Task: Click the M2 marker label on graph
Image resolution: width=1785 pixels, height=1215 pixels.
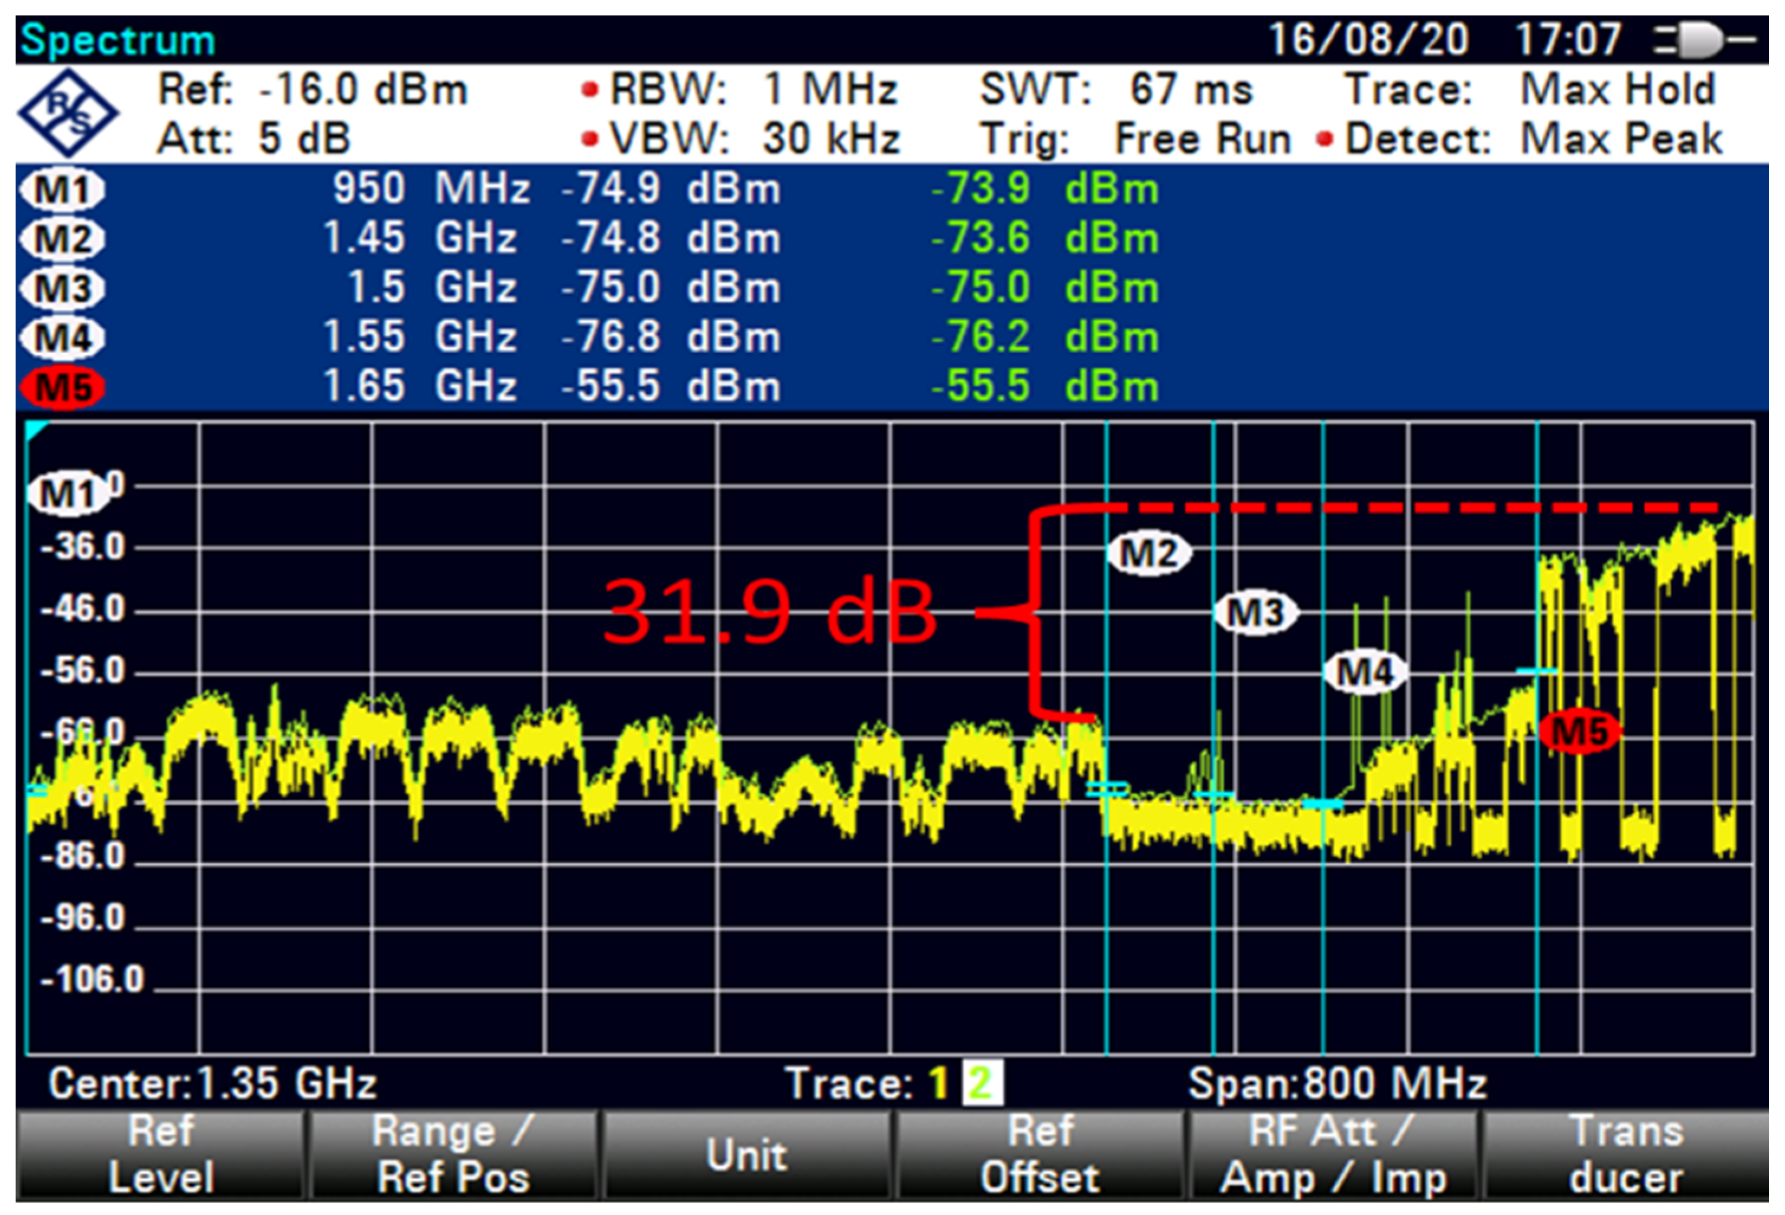Action: (1148, 552)
